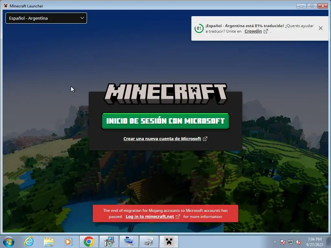
Task: Open Crear una nueva cuenta de Microsoft link
Action: (x=162, y=139)
